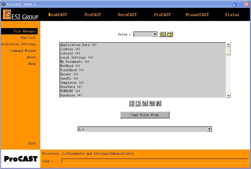The width and height of the screenshot is (251, 169).
Task: Open the PreCAST module
Action: click(x=93, y=15)
